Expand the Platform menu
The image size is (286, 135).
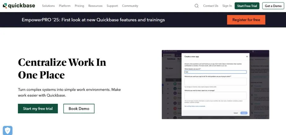click(x=64, y=6)
